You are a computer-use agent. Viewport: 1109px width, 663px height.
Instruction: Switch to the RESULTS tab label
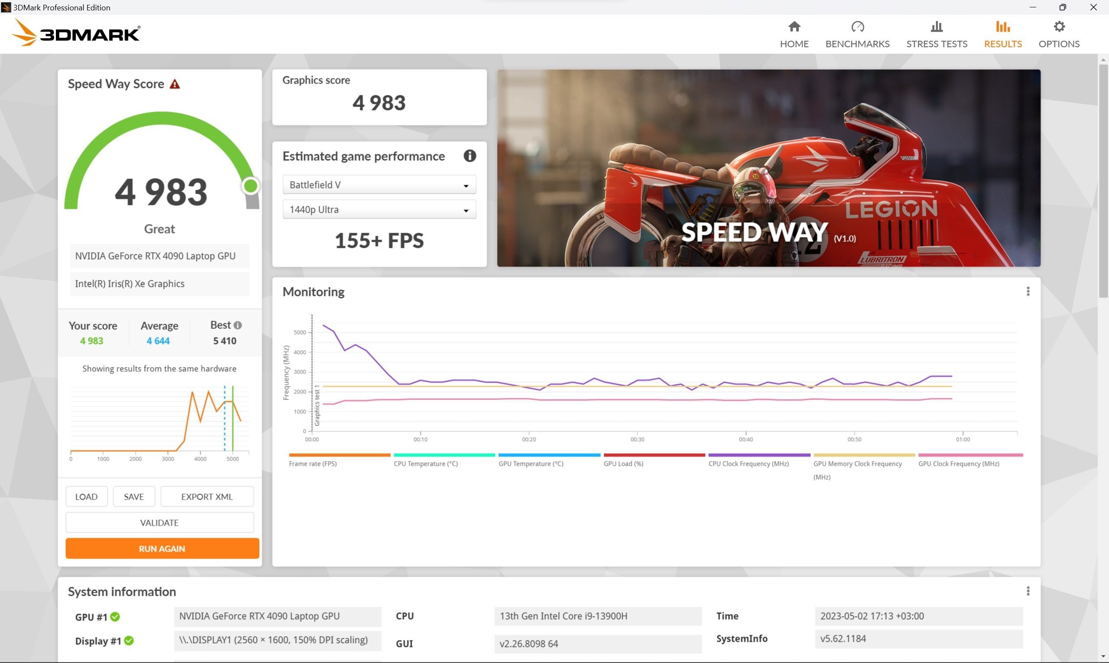pyautogui.click(x=1003, y=44)
